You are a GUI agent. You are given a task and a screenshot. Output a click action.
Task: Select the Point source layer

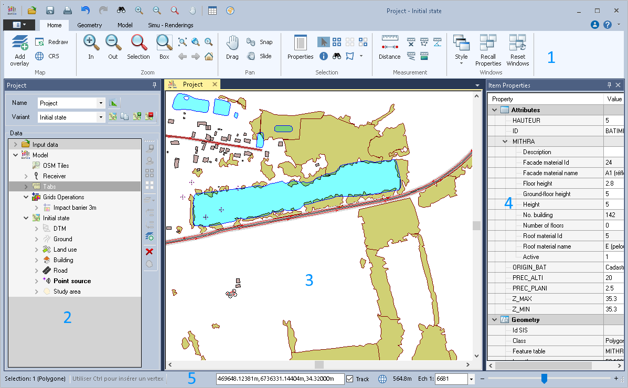[x=72, y=281]
